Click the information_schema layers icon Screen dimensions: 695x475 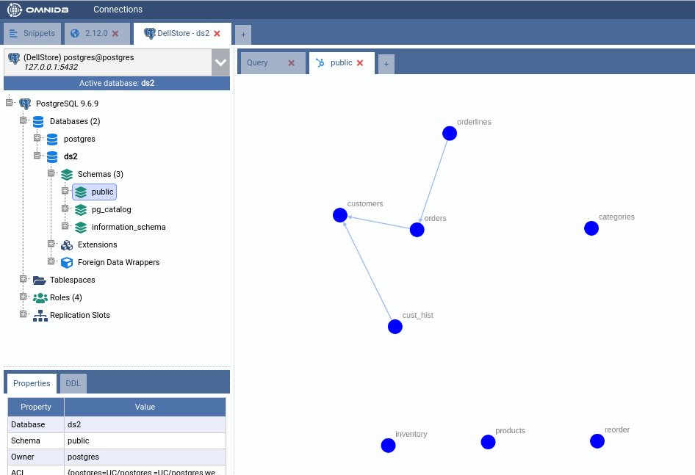click(81, 228)
